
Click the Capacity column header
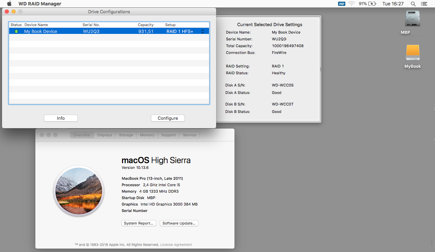[151, 25]
